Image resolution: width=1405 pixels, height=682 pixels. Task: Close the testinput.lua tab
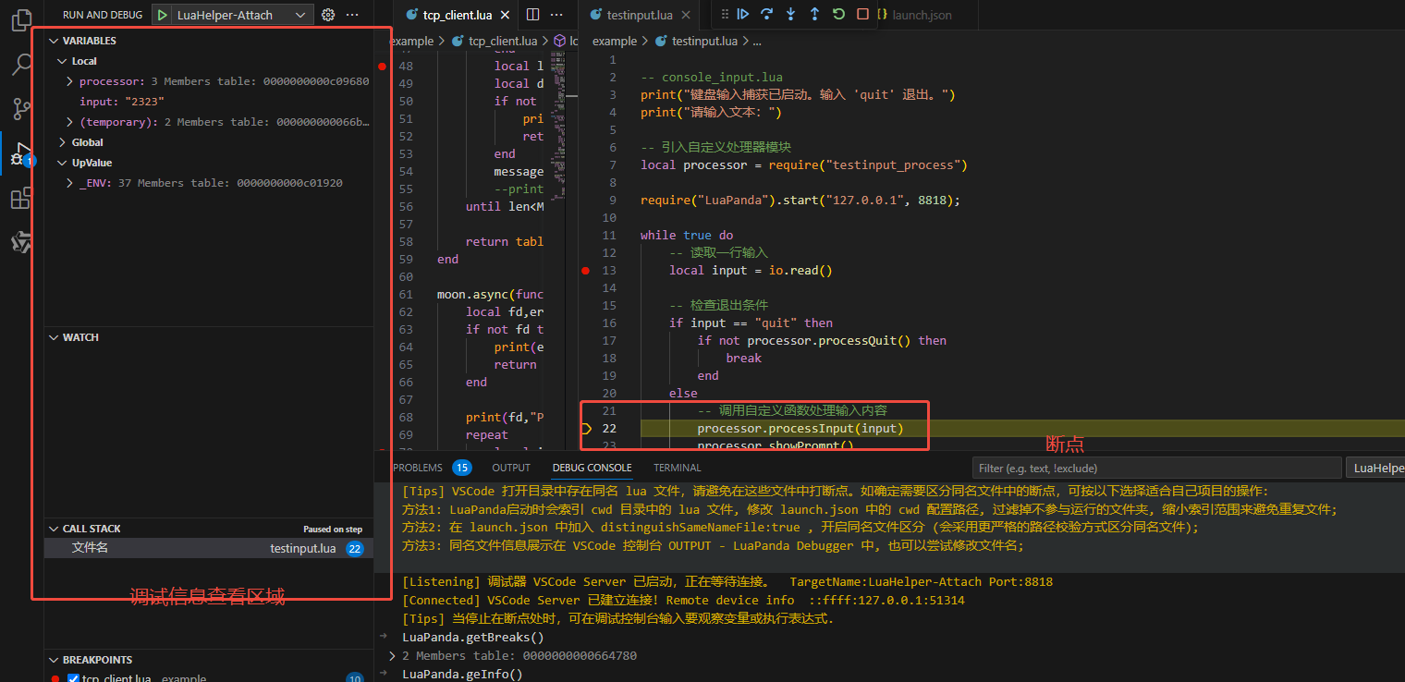pyautogui.click(x=688, y=15)
